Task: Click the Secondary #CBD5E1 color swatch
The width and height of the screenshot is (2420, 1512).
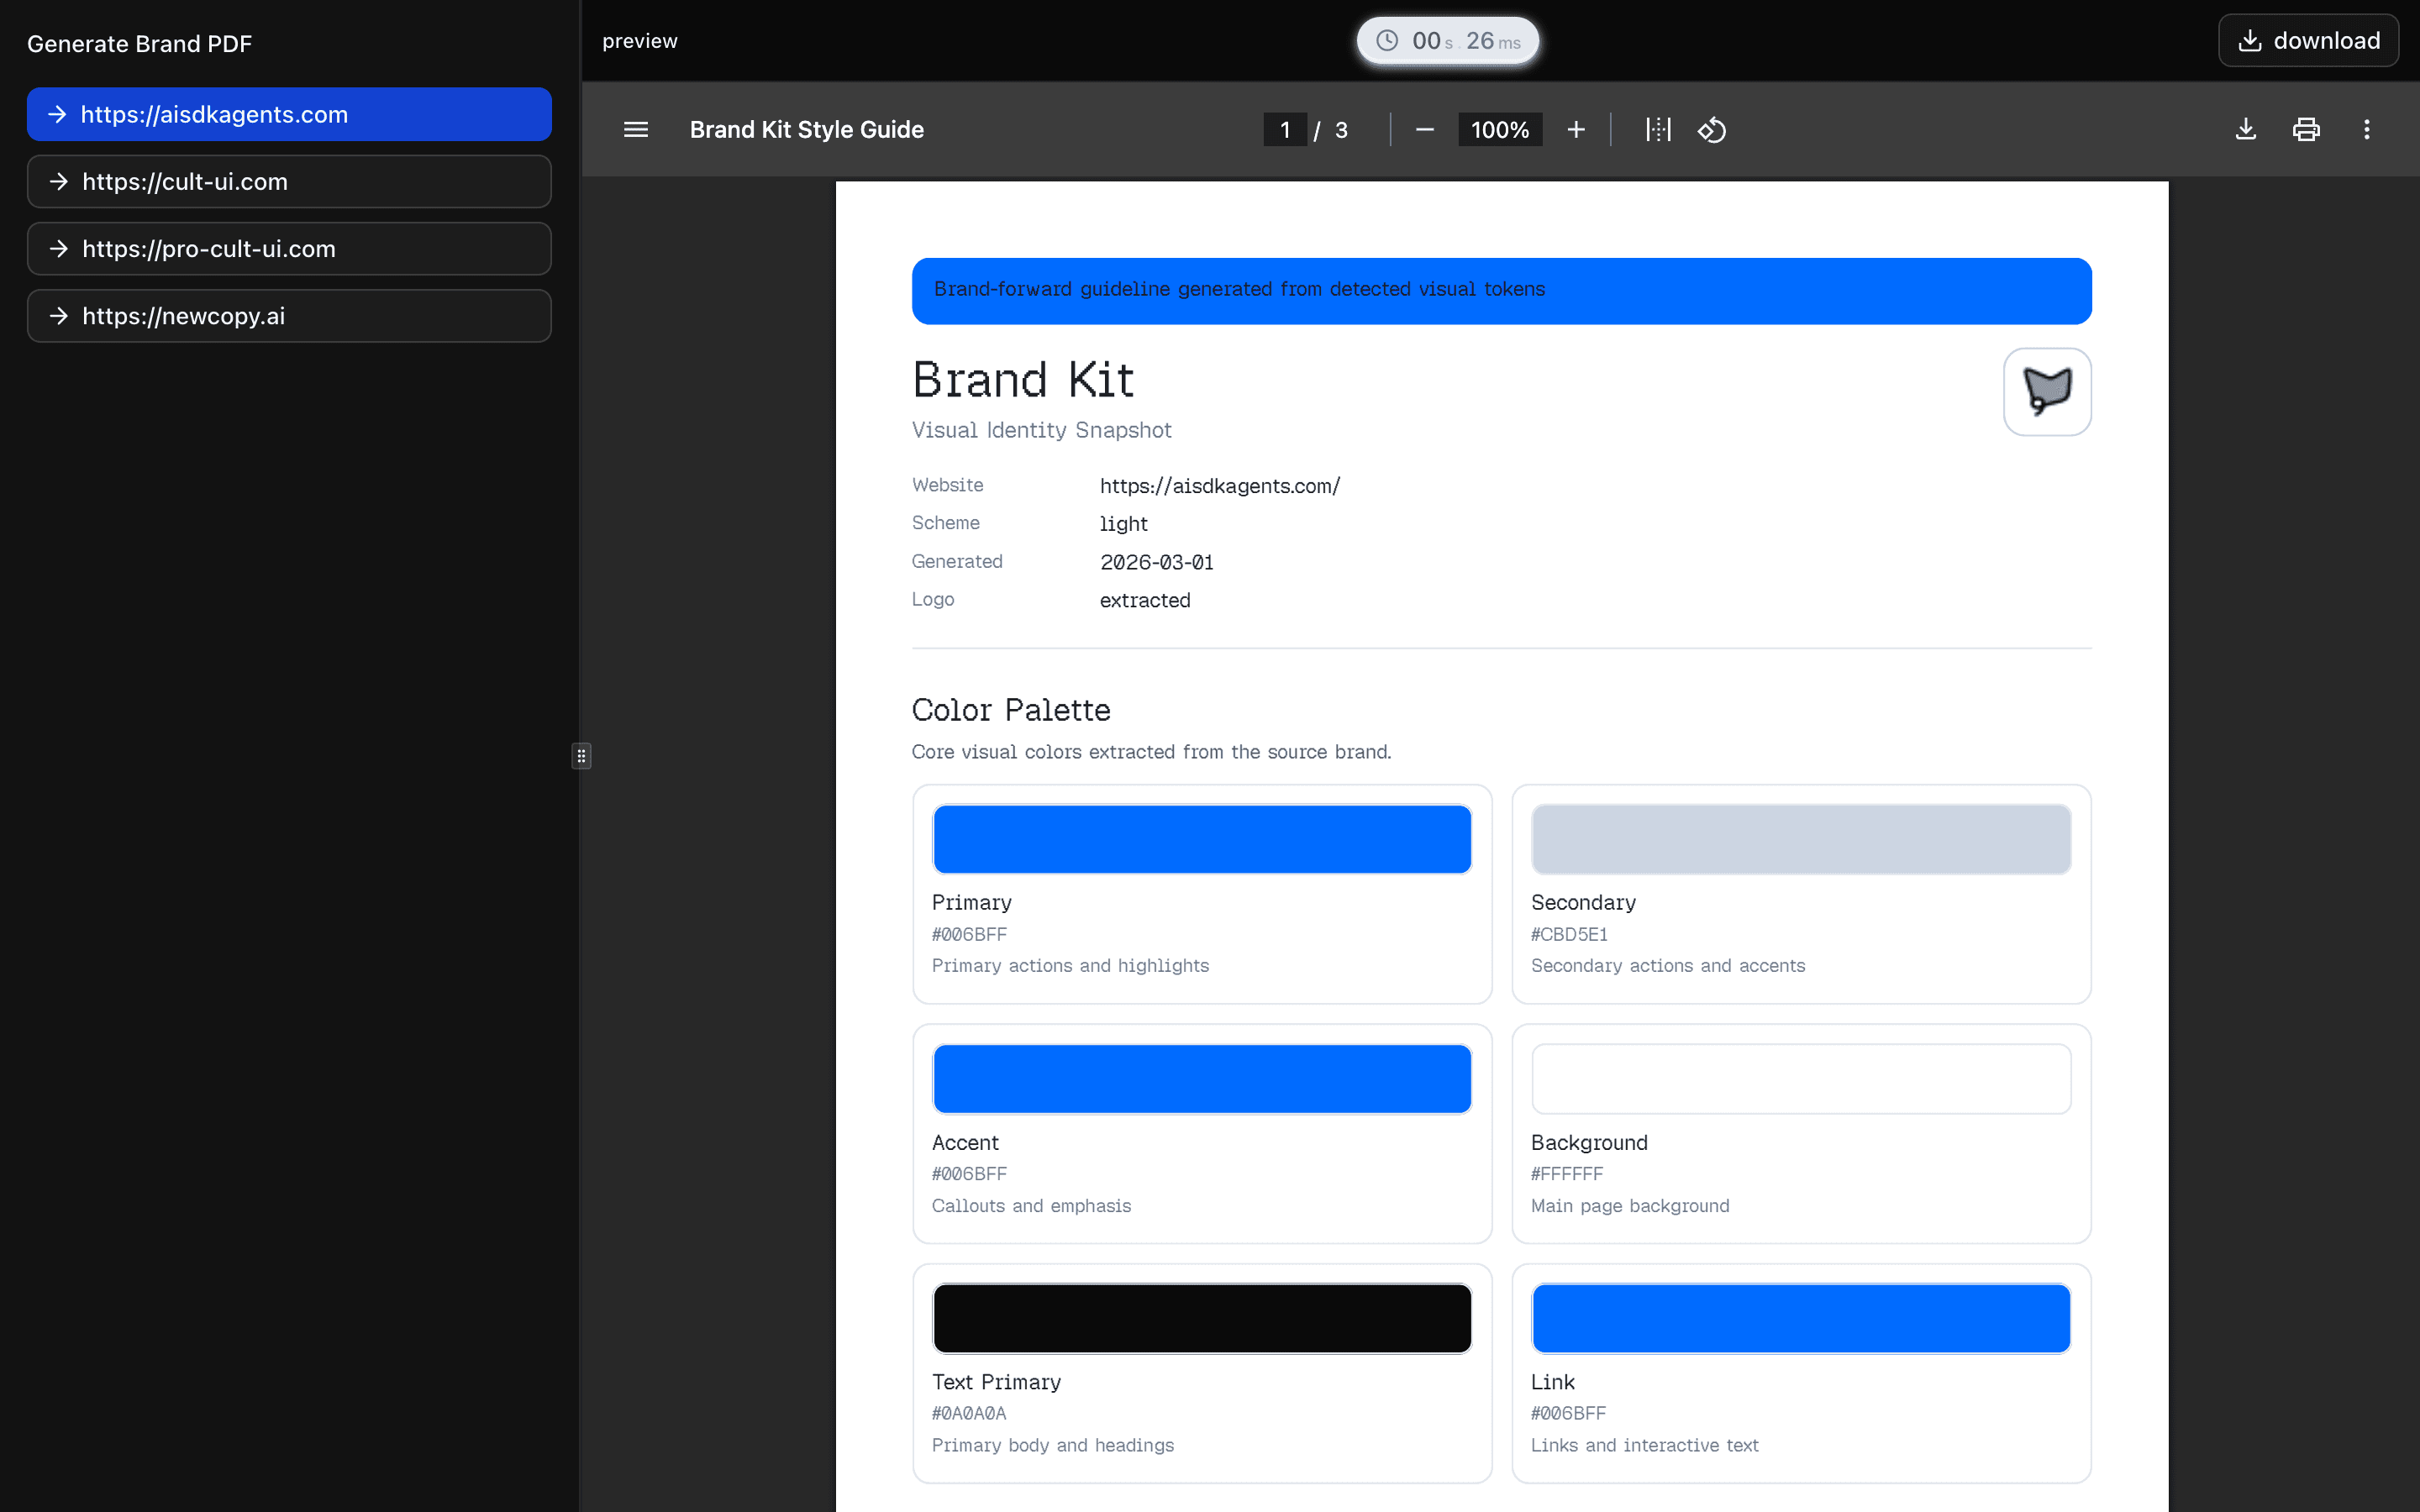Action: pyautogui.click(x=1801, y=839)
